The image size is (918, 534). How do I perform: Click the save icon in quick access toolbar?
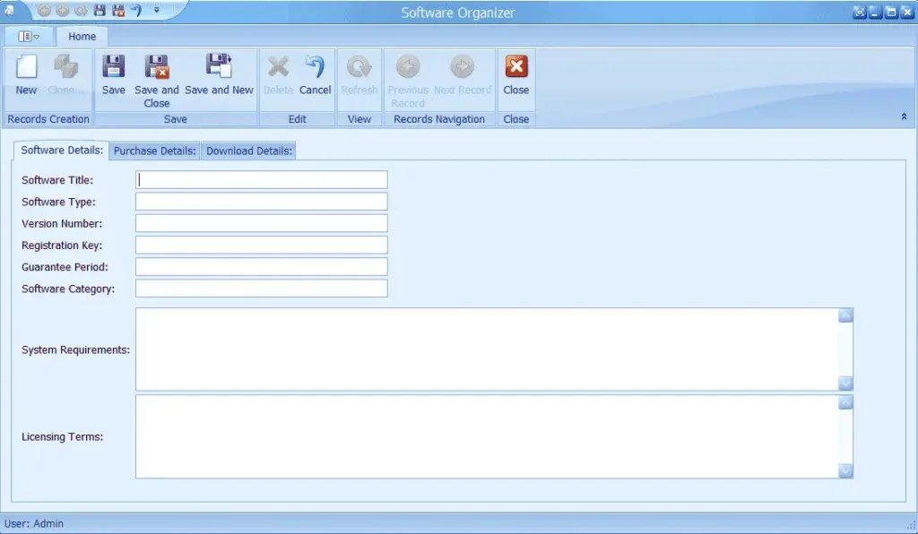pyautogui.click(x=100, y=11)
